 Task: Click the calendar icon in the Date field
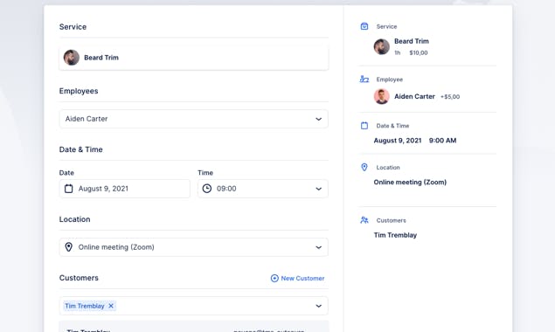click(x=69, y=189)
